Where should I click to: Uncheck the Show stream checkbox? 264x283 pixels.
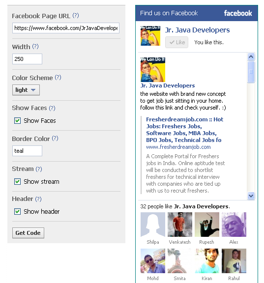[17, 182]
